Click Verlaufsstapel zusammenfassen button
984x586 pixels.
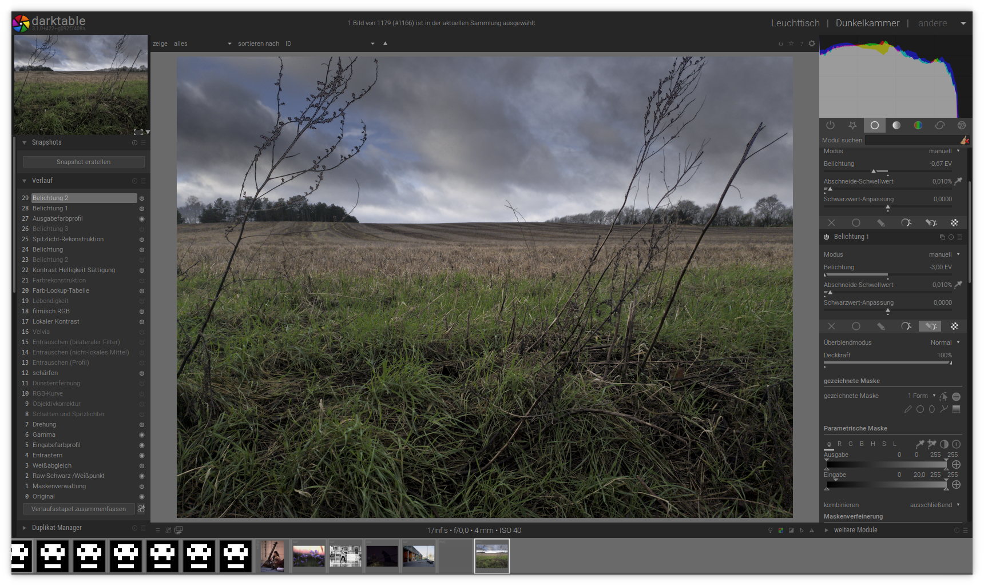click(79, 509)
